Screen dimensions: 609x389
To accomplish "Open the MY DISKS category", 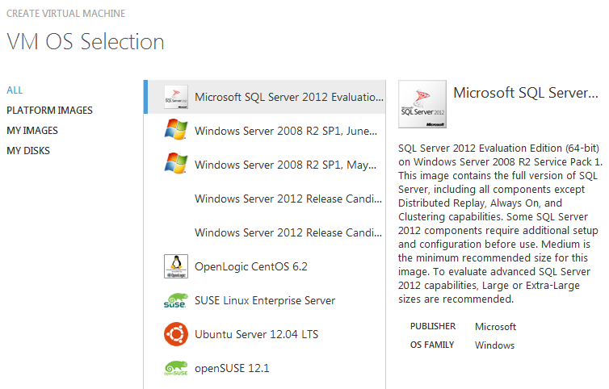I will [29, 151].
